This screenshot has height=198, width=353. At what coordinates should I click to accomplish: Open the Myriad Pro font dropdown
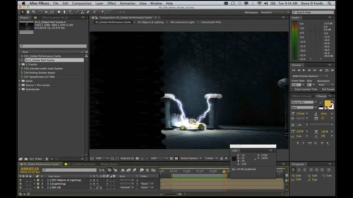click(x=304, y=102)
